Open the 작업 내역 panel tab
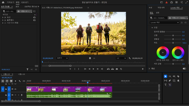Screen dimensions: 189x106 tap(161, 8)
